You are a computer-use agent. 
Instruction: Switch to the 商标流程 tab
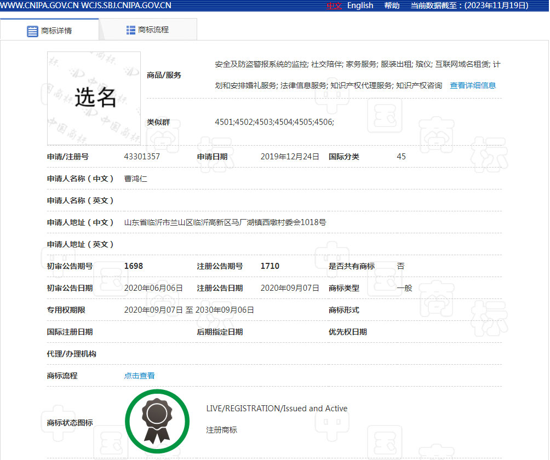(x=148, y=30)
